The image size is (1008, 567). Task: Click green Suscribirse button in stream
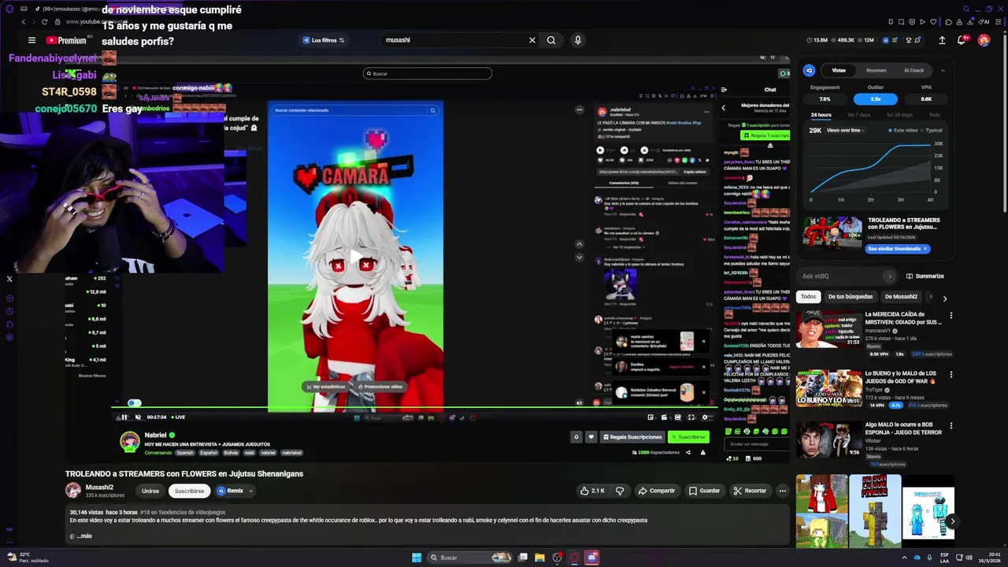click(x=687, y=437)
